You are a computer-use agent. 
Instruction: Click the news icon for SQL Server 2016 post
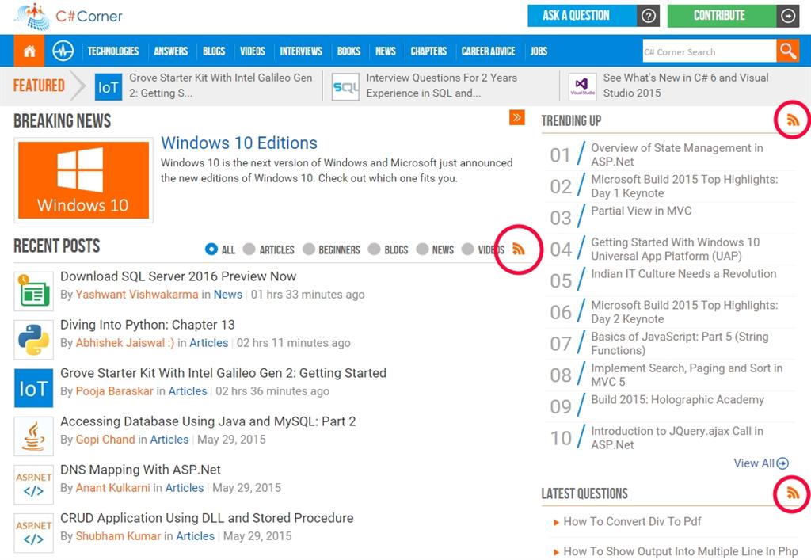[33, 291]
